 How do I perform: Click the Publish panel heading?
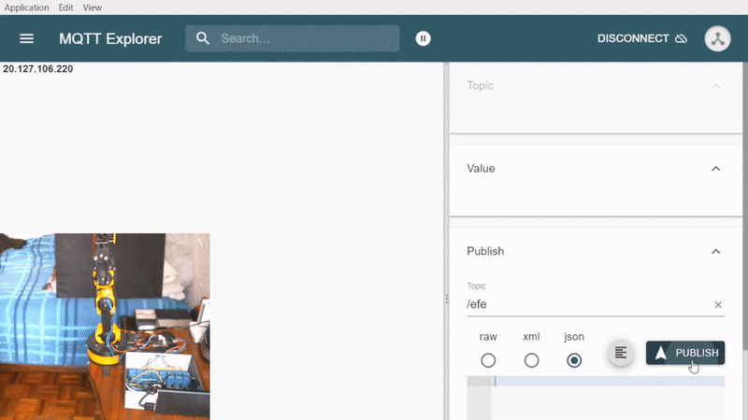(x=485, y=251)
